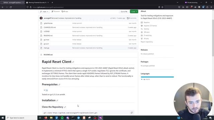Switch to the GitHub secengjeff browser tab

12,2
